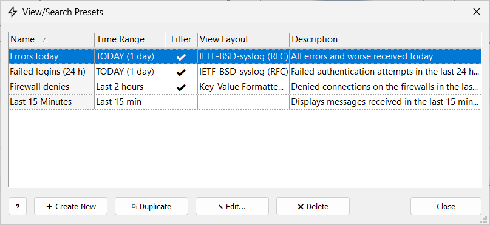Click 'Last 2 hours' time range cell
This screenshot has width=490, height=225.
point(130,87)
